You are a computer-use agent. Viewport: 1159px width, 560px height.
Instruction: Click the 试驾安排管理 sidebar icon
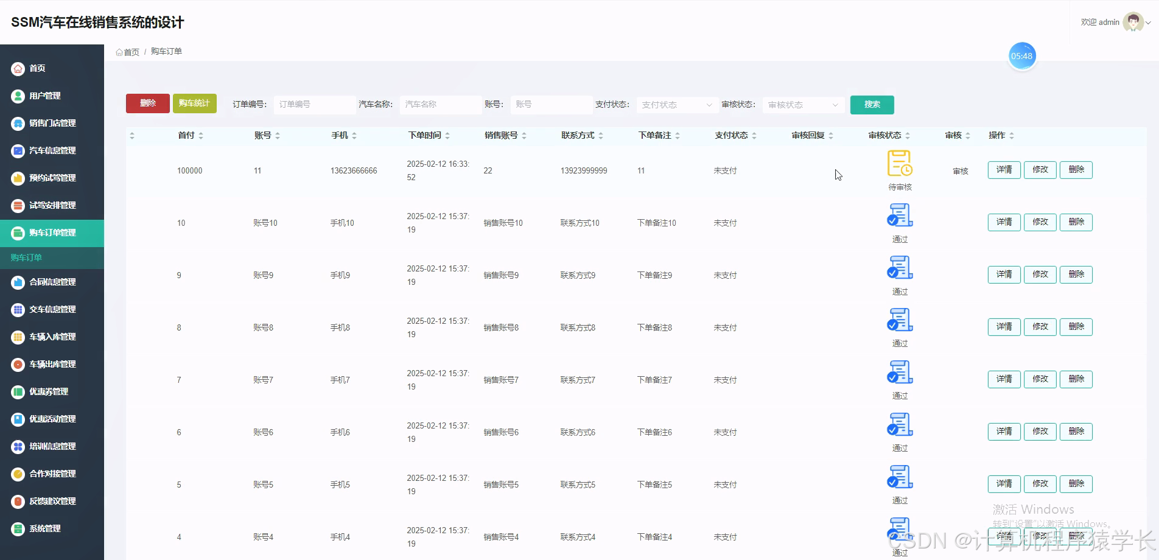[x=18, y=206]
